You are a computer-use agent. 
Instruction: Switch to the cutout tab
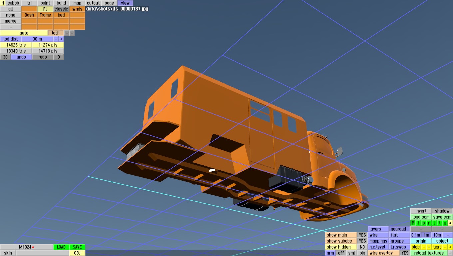pos(93,3)
